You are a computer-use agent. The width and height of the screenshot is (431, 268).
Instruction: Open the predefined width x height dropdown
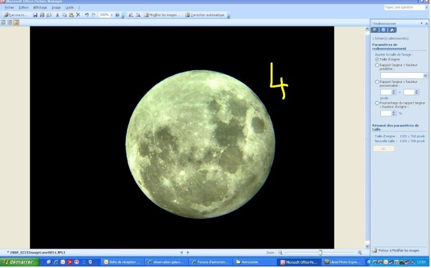coord(426,75)
